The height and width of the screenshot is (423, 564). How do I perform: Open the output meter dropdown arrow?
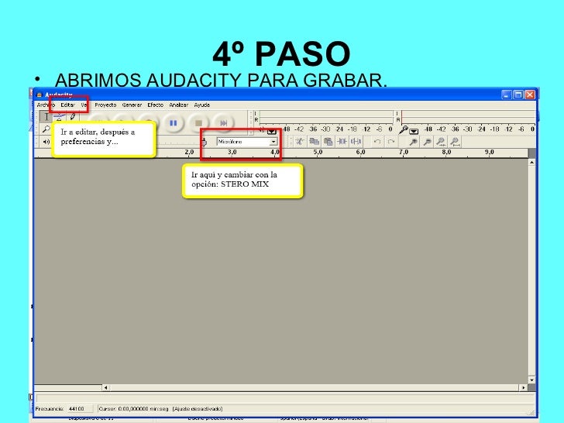click(272, 131)
